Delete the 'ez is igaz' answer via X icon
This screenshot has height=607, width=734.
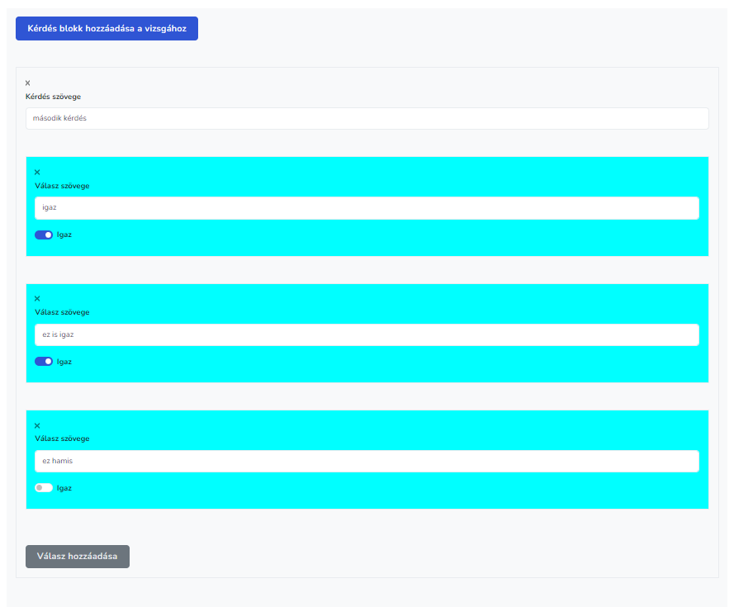click(37, 298)
